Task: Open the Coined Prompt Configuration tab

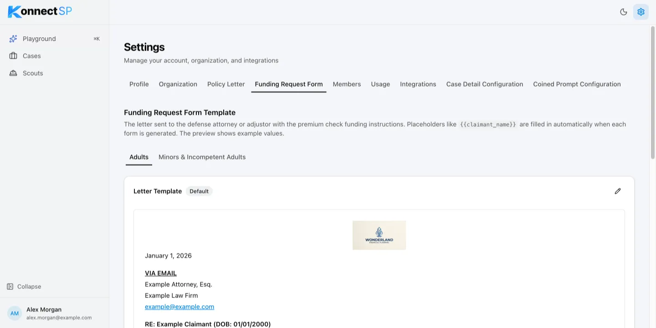Action: [577, 84]
